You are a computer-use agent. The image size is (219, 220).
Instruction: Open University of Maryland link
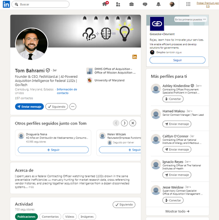click(x=109, y=81)
